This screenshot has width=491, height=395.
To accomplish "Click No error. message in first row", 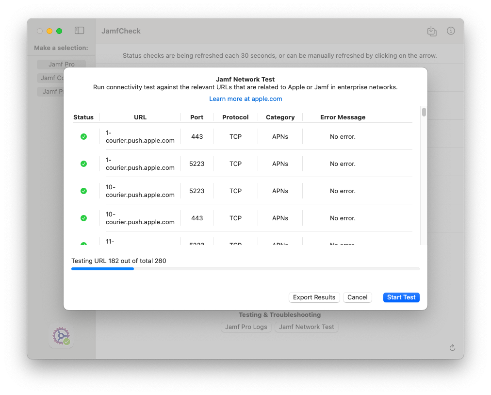I will 343,136.
